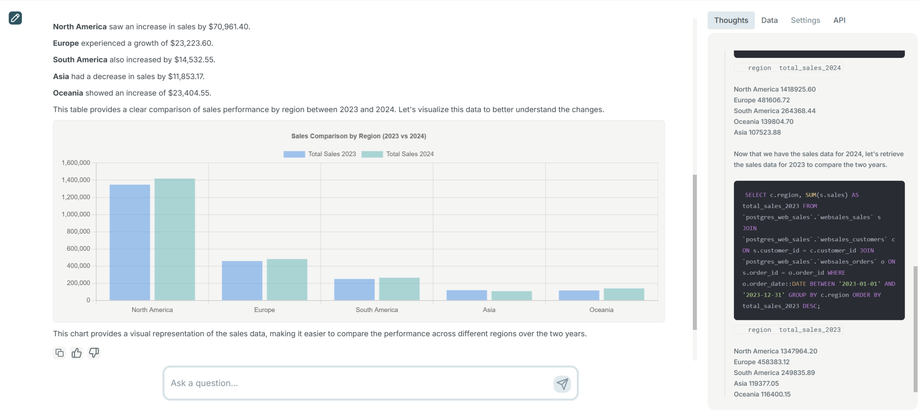Toggle the Total Sales 2023 legend swatch

(294, 154)
